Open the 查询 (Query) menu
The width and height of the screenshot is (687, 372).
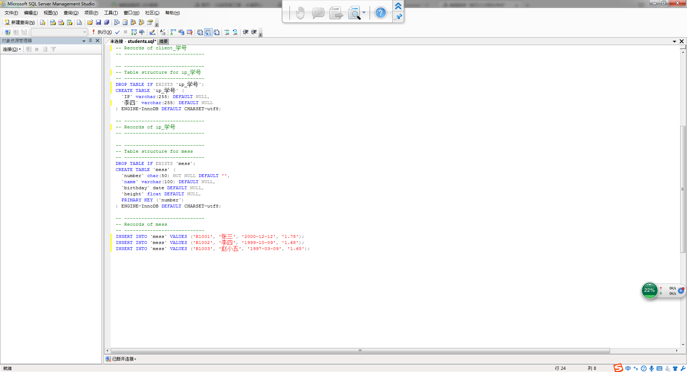(x=71, y=13)
